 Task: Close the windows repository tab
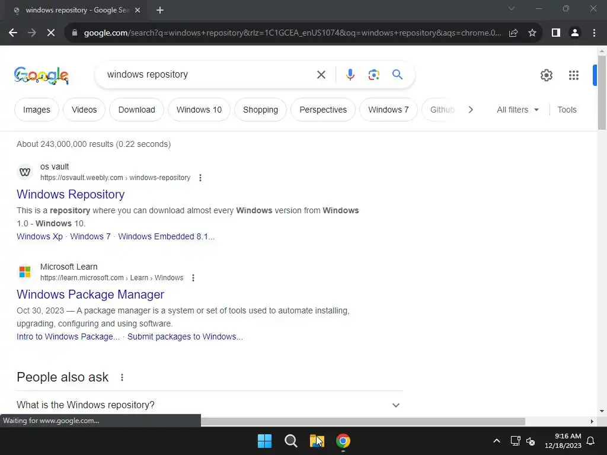click(x=138, y=11)
